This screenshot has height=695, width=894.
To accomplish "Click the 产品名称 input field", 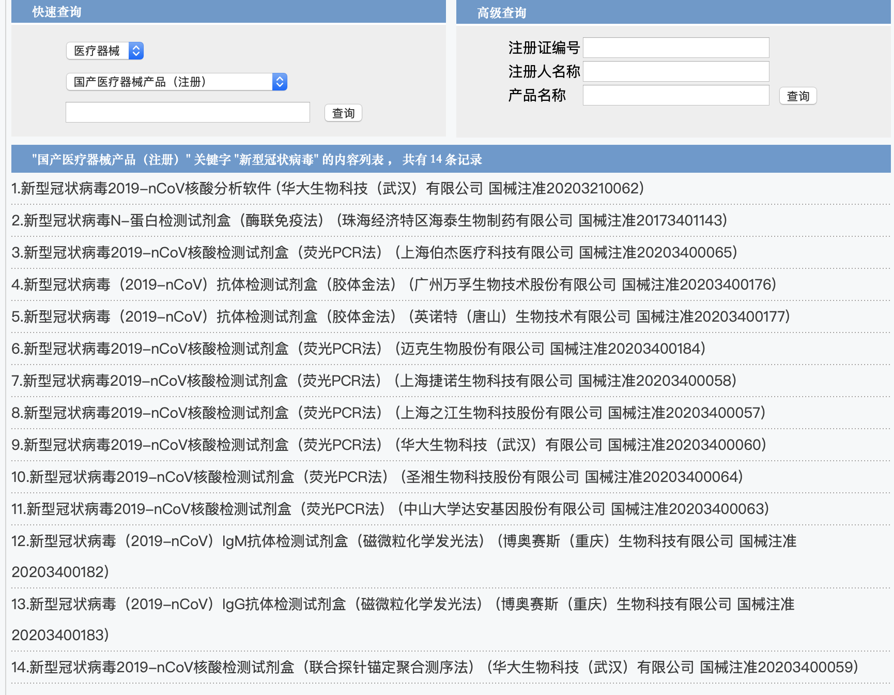I will (676, 95).
